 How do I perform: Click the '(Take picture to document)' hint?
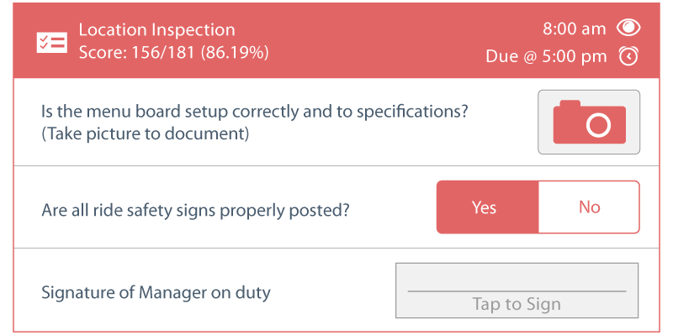tap(145, 134)
